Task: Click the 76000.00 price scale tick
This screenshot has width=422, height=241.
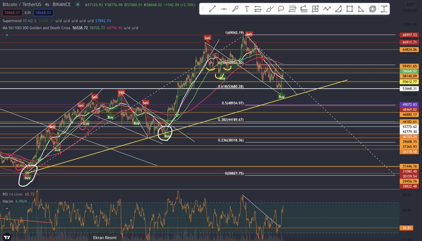Action: click(410, 11)
